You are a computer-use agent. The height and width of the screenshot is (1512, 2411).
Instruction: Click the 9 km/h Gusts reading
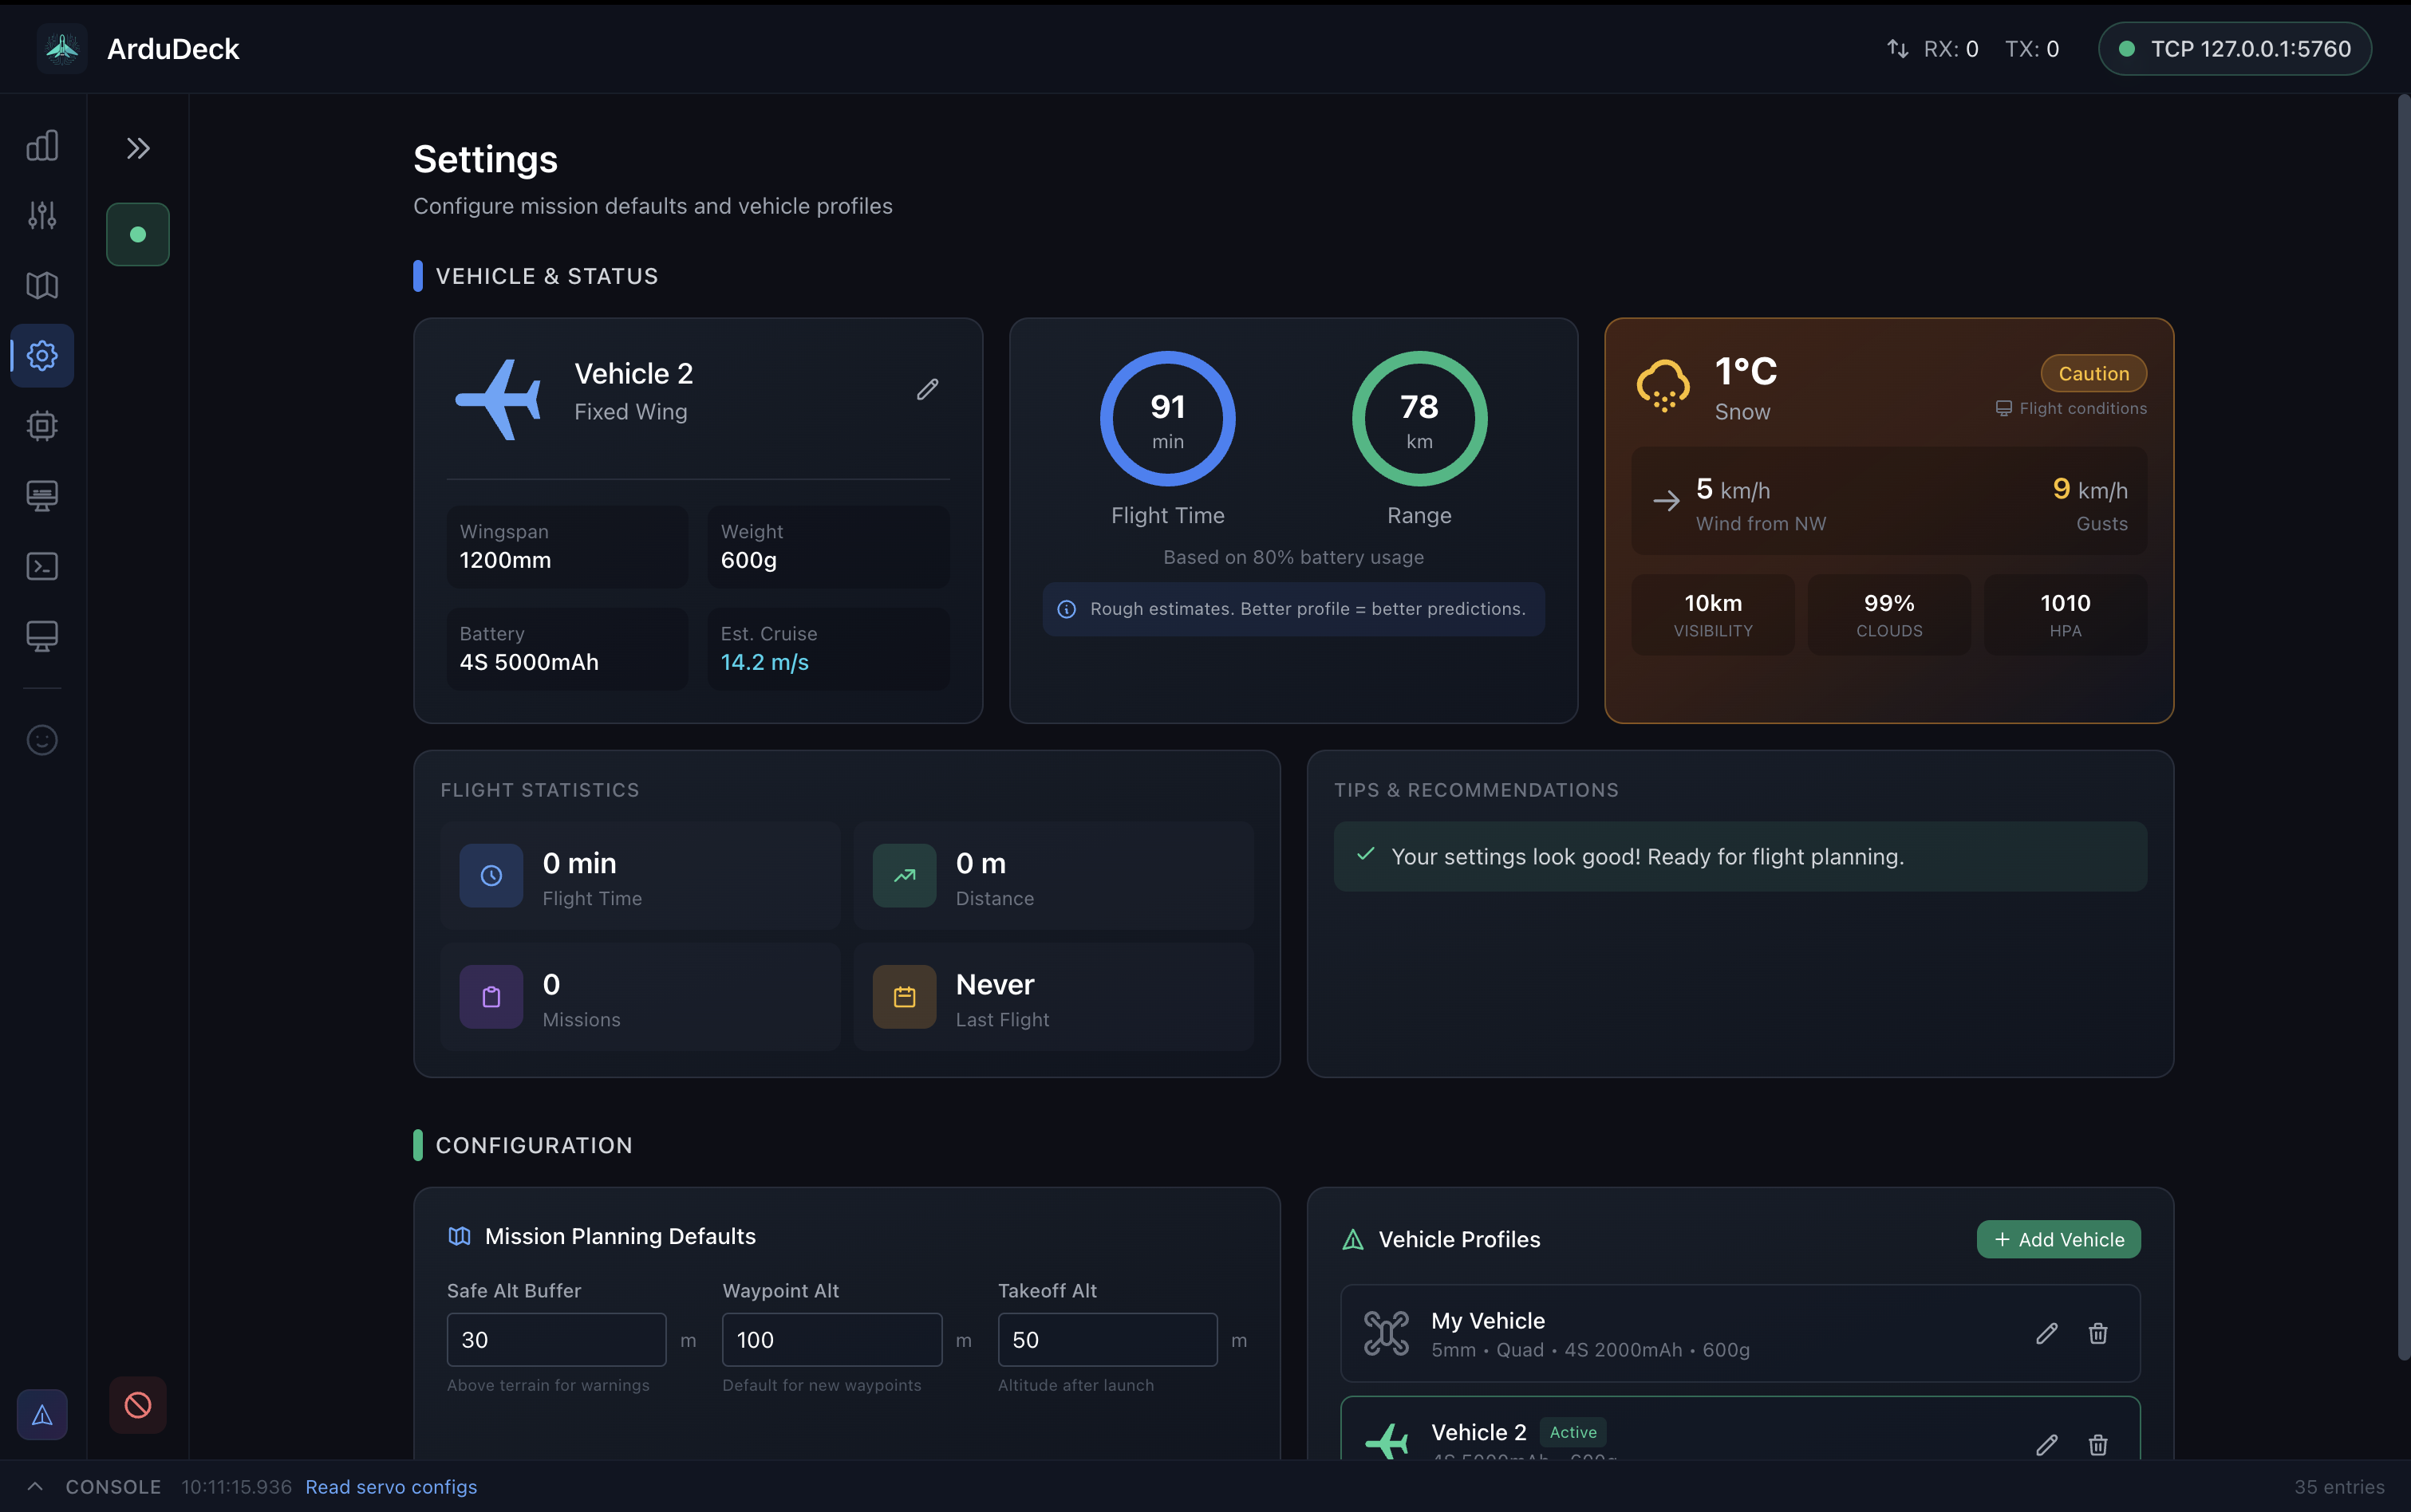coord(2089,503)
